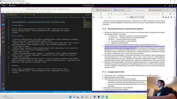The image size is (177, 99).
Task: Open the Explorer view in VS Code activity bar
Action: coord(3,15)
